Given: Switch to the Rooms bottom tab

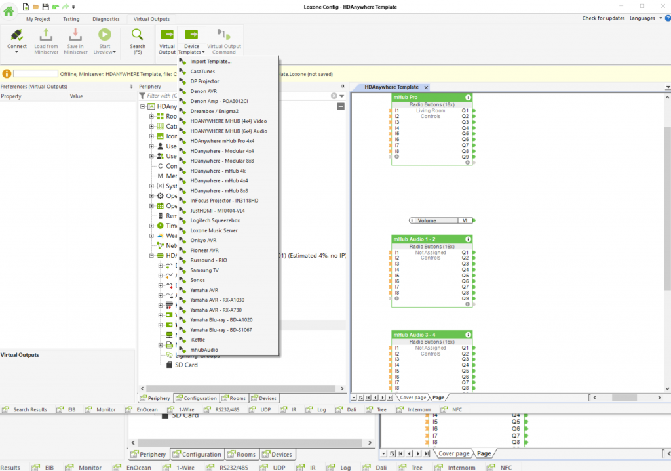Looking at the screenshot, I should click(x=234, y=398).
